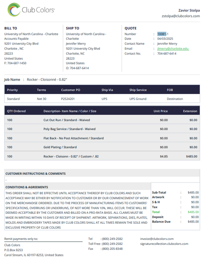Screen dimensions: 204x267
Task: Click the Job Name value Rocker - Cloisonné
Action: click(47, 80)
